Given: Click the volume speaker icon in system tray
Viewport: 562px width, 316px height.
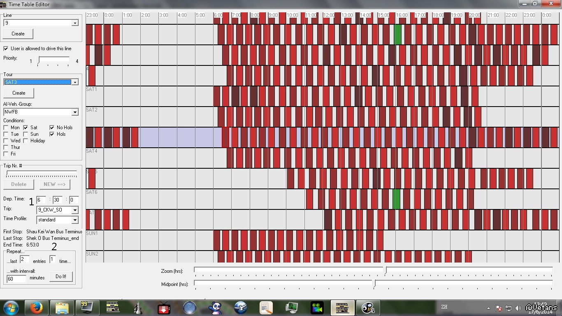Looking at the screenshot, I should [518, 308].
